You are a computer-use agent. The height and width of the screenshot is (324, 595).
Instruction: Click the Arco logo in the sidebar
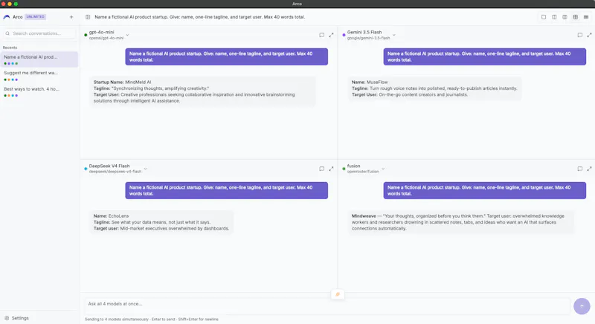click(7, 17)
